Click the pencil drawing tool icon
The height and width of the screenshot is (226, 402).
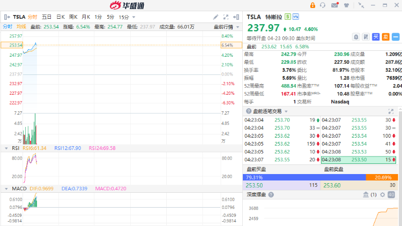tap(215, 17)
